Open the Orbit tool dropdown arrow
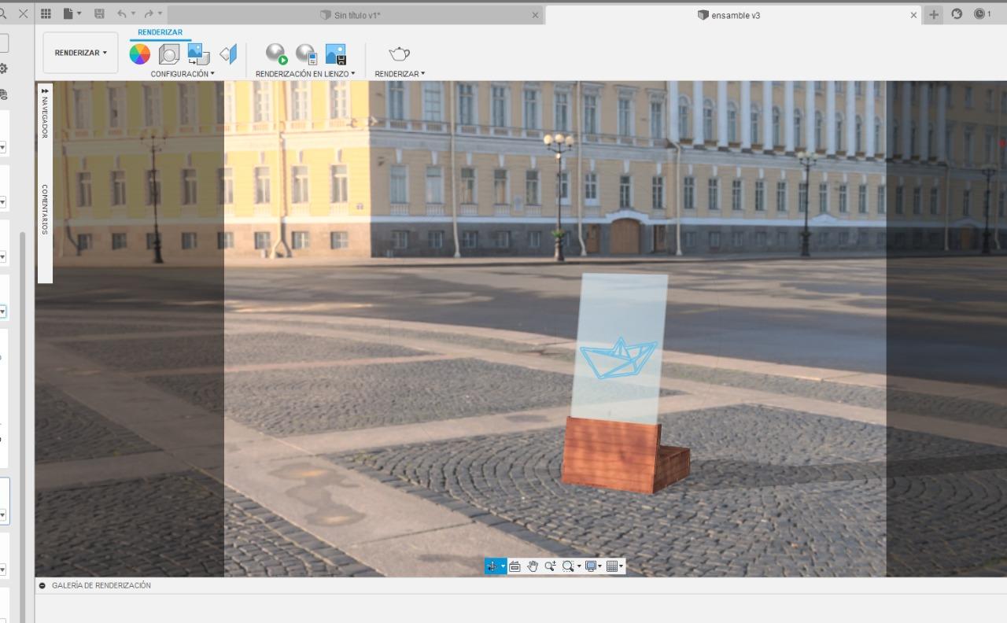The image size is (1007, 623). 503,566
